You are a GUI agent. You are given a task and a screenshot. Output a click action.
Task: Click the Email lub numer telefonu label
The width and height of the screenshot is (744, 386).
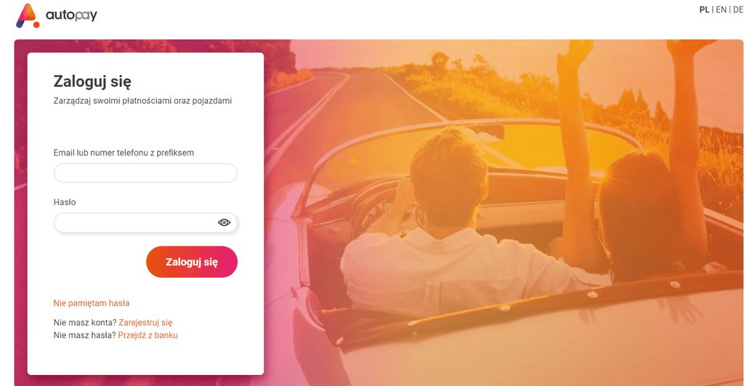coord(124,153)
